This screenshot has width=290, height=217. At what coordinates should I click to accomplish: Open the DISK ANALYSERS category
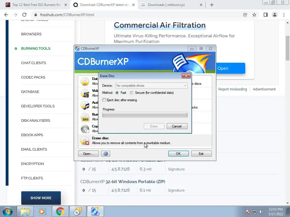pyautogui.click(x=35, y=120)
